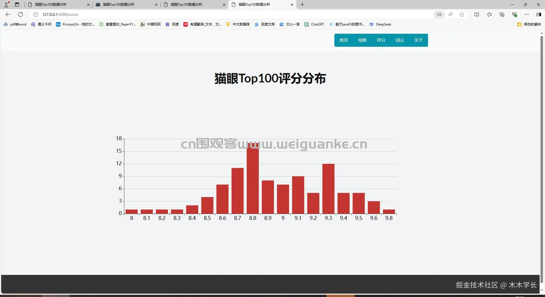The width and height of the screenshot is (545, 297).
Task: Click the chart bar for score 9.3
Action: click(328, 189)
